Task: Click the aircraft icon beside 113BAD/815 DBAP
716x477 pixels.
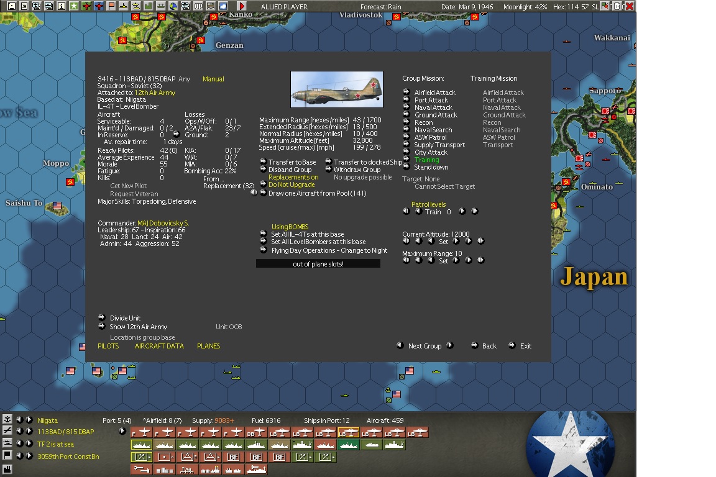Action: 7,430
